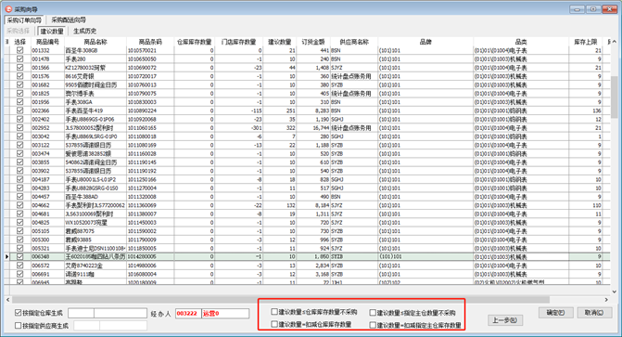Click the 采购向导 window title icon

tap(8, 8)
